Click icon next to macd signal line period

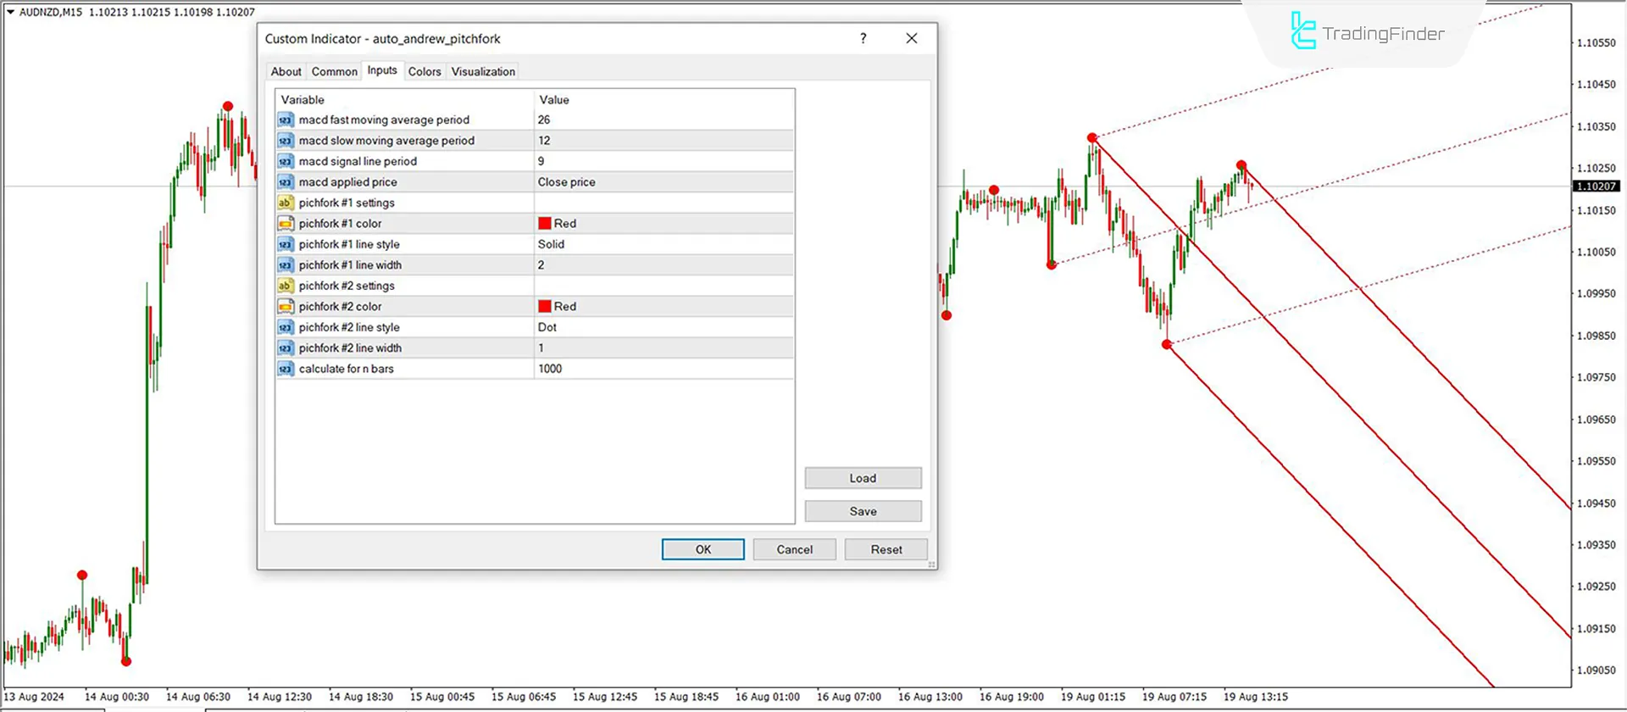click(286, 162)
